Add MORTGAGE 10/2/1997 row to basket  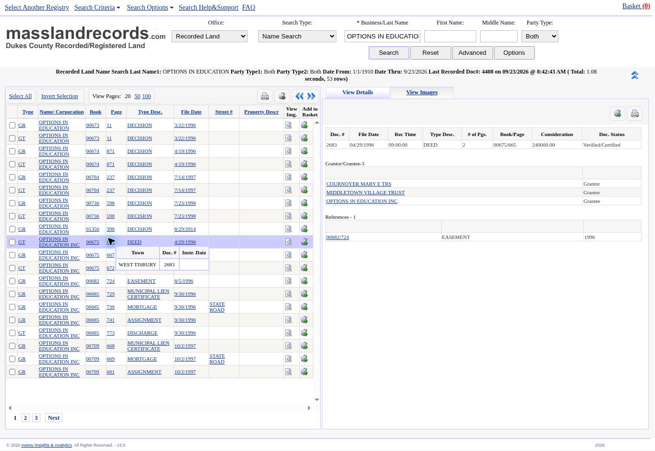[304, 359]
